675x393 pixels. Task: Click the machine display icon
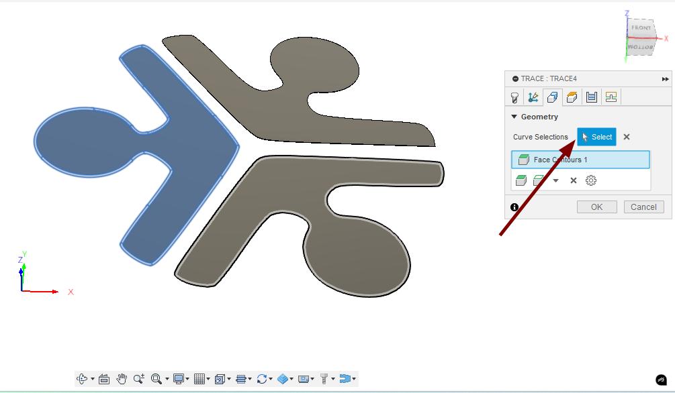click(304, 379)
